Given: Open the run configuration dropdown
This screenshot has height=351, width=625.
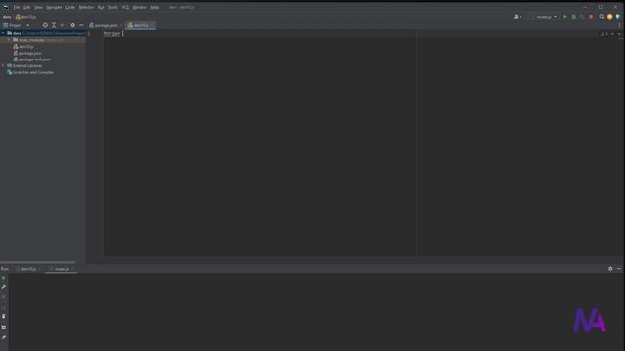Looking at the screenshot, I should click(545, 17).
